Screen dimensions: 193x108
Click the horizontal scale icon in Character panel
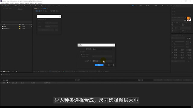[183, 31]
